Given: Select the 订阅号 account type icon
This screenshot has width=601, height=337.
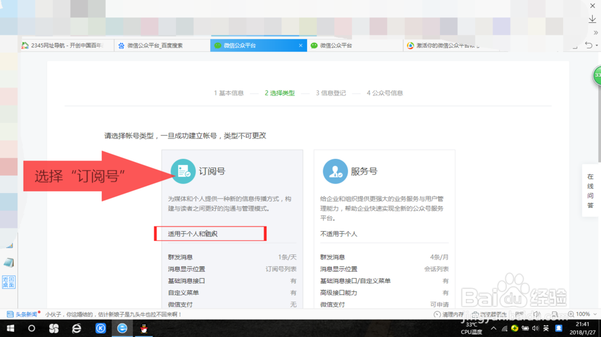Looking at the screenshot, I should tap(183, 171).
